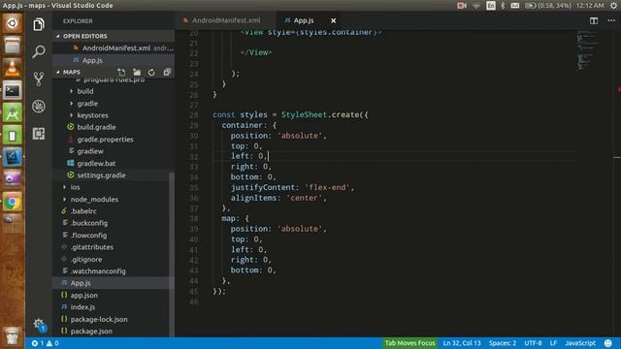Open .watchmanconfig file
The width and height of the screenshot is (621, 349).
(98, 271)
